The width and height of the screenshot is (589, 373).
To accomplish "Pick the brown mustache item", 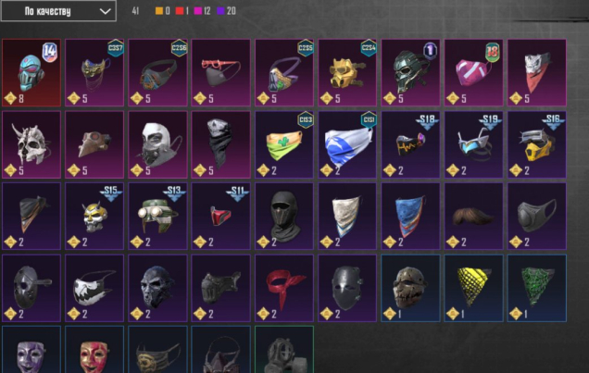I will tap(473, 217).
